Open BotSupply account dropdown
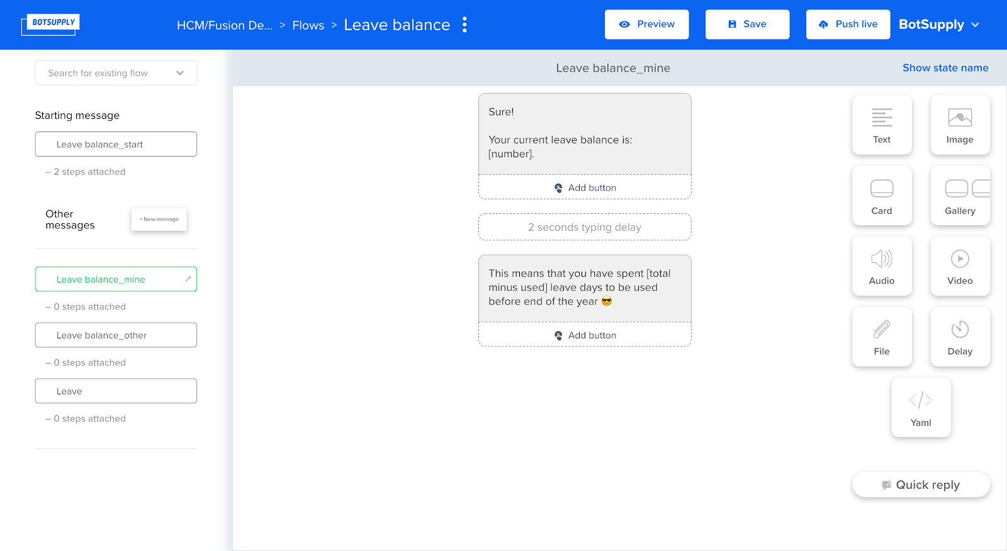The image size is (1007, 551). click(x=939, y=25)
